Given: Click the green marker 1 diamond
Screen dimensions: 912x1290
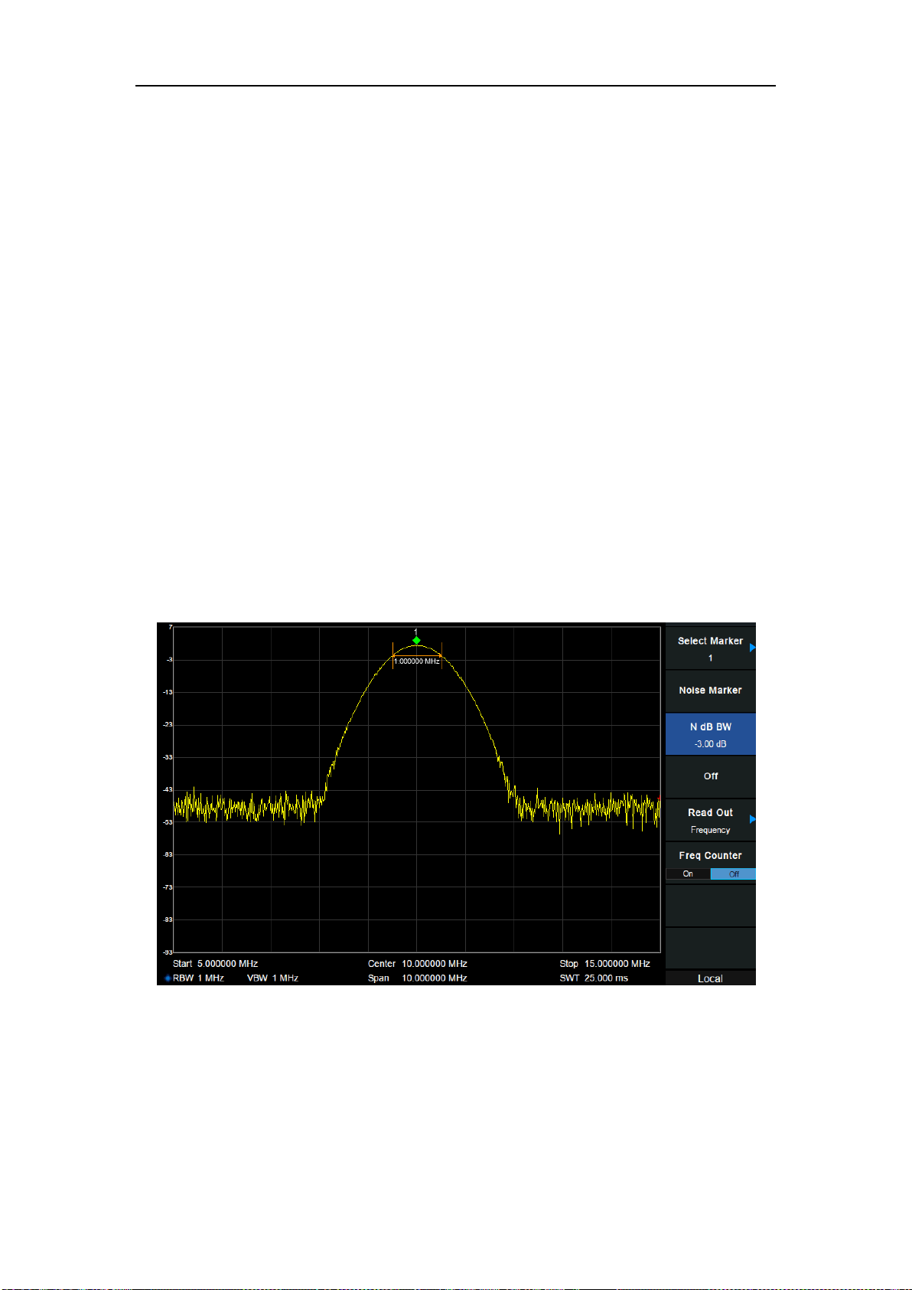Looking at the screenshot, I should [416, 640].
